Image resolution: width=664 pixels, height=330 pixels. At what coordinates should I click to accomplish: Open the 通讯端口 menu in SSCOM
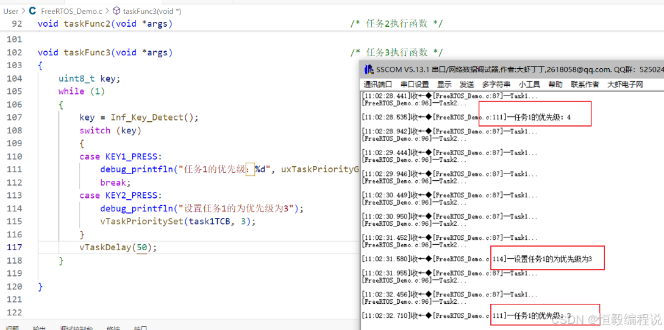tap(378, 84)
